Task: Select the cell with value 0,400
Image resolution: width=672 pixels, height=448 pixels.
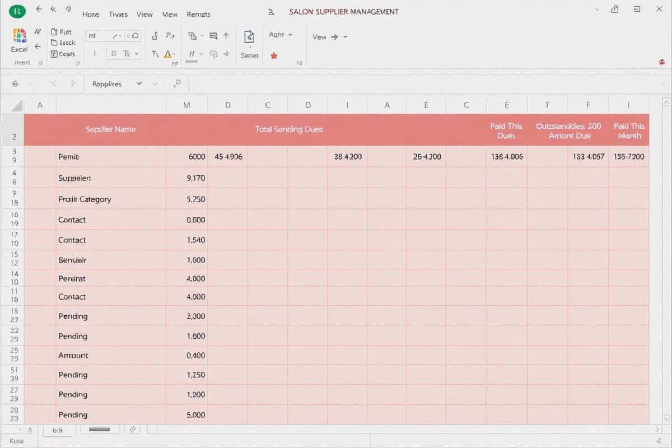Action: pos(186,355)
